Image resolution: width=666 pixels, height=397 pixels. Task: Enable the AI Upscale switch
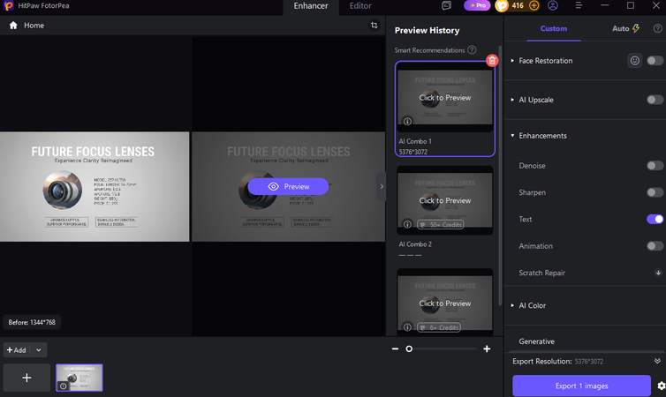tap(655, 100)
